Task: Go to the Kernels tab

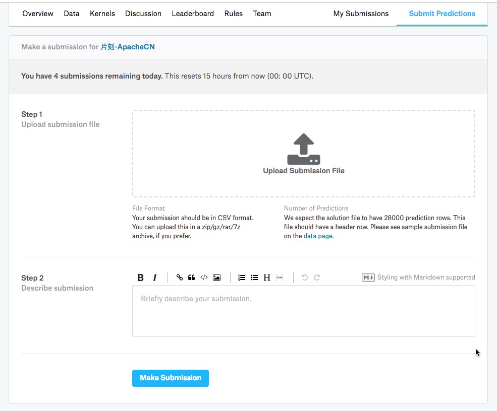Action: (x=102, y=14)
